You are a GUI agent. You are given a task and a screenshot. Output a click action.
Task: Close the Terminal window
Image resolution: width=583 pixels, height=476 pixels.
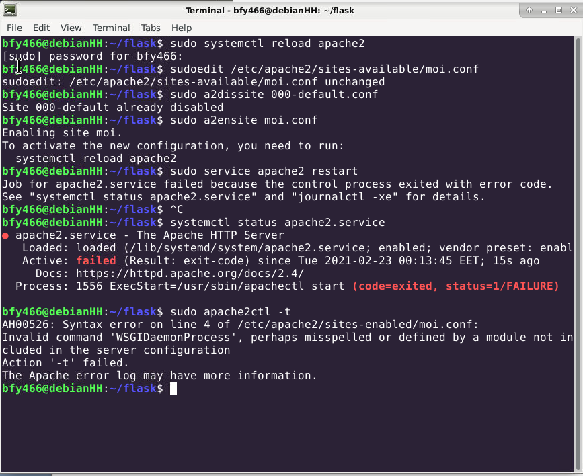tap(572, 10)
